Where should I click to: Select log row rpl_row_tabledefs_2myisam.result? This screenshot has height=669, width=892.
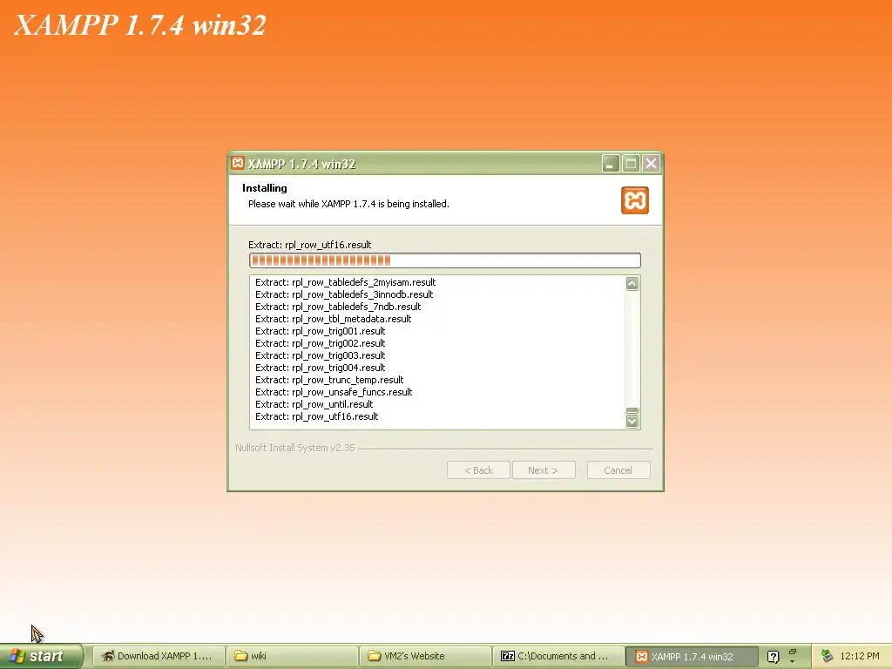tap(345, 282)
